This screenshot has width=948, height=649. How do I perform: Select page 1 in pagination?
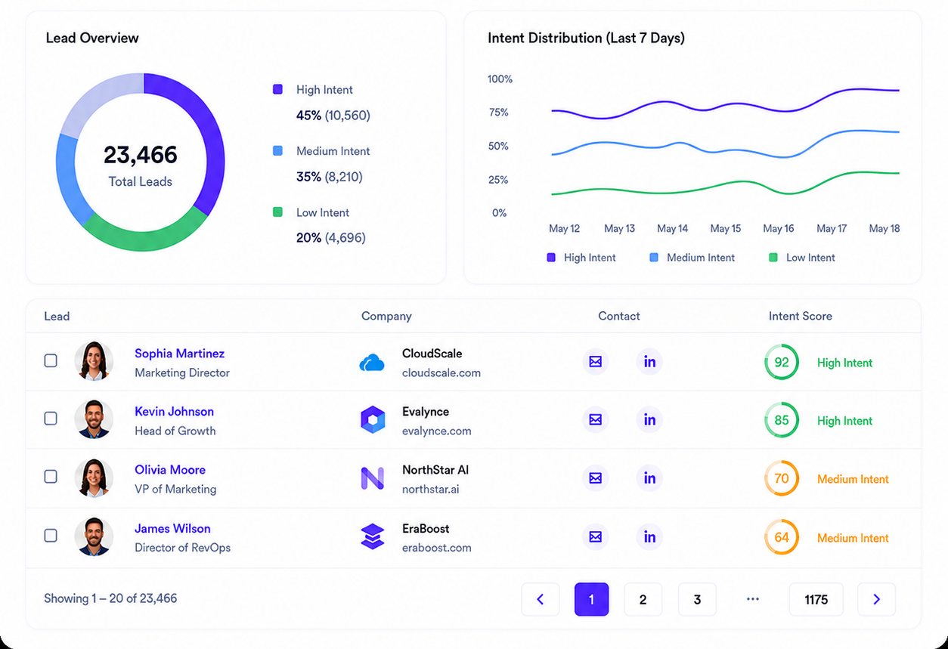pyautogui.click(x=591, y=599)
